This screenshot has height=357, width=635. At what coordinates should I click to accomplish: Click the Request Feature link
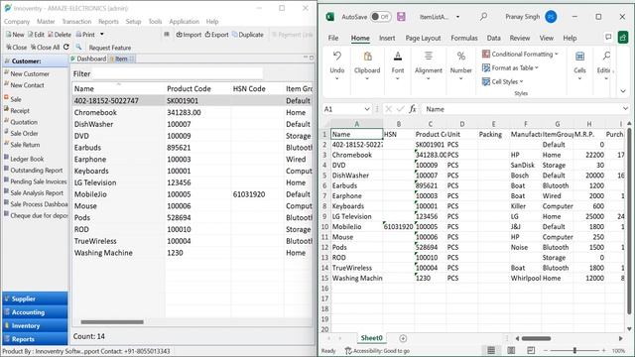click(110, 48)
